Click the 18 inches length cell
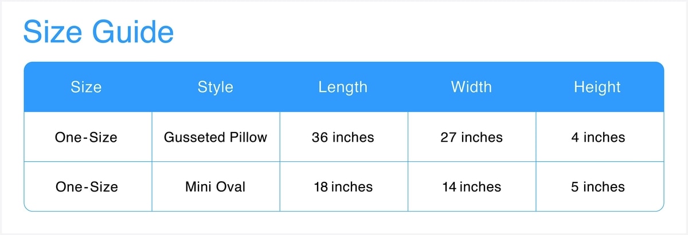The height and width of the screenshot is (235, 688). [343, 187]
